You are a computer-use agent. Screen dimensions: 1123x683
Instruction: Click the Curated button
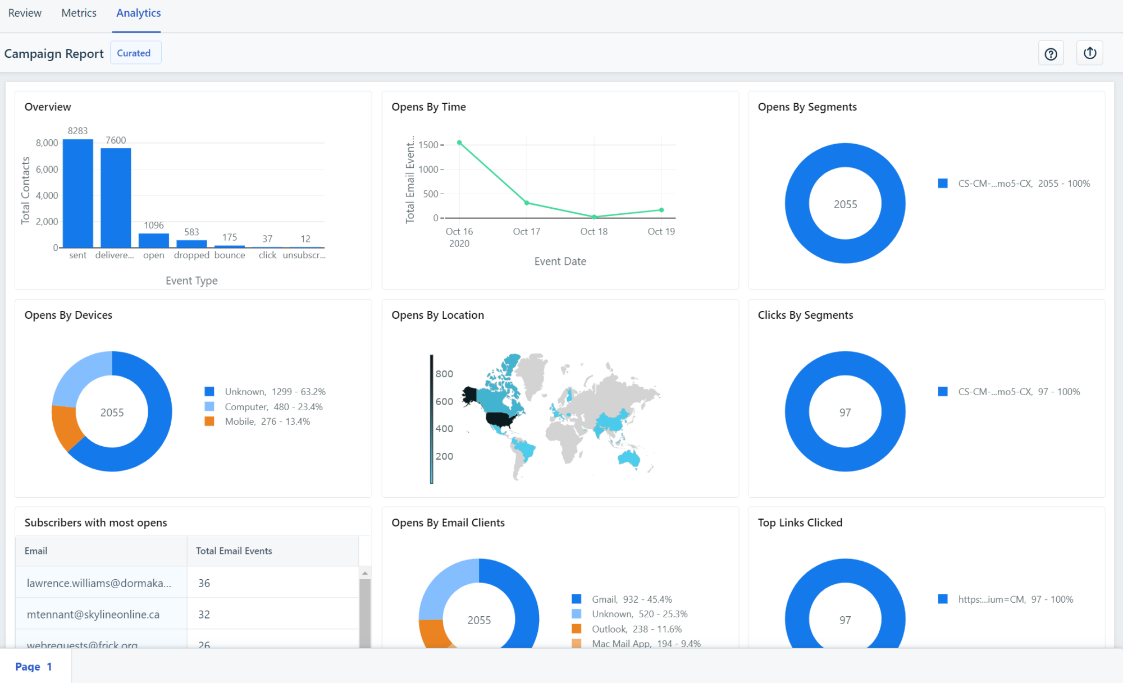(135, 53)
